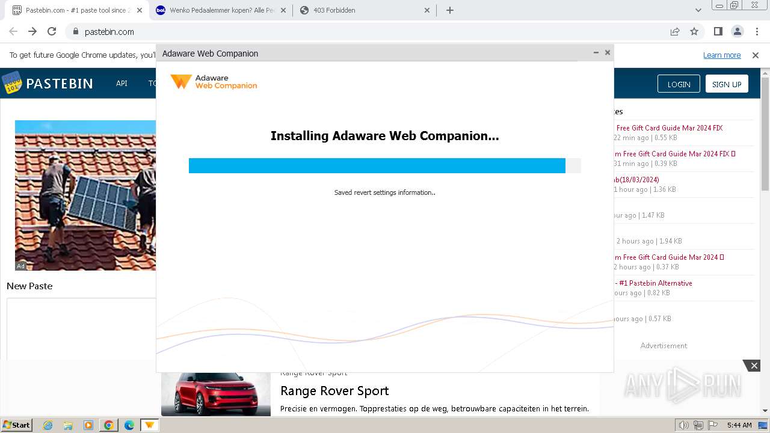Open the paste ending (18/03/2024)
Viewport: 770px width, 433px height.
636,179
